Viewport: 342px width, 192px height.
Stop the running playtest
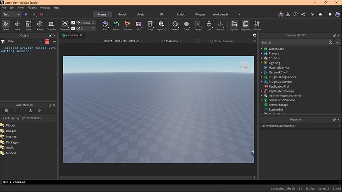pos(41,14)
